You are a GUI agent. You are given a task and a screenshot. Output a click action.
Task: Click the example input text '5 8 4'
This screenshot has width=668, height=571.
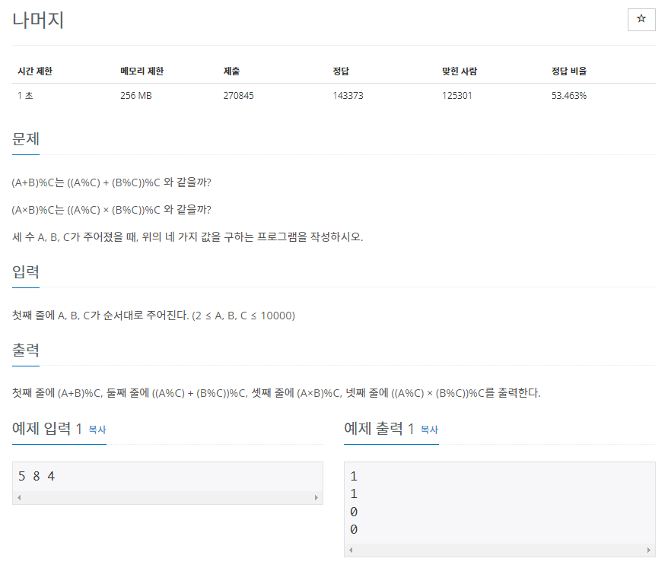tap(37, 476)
